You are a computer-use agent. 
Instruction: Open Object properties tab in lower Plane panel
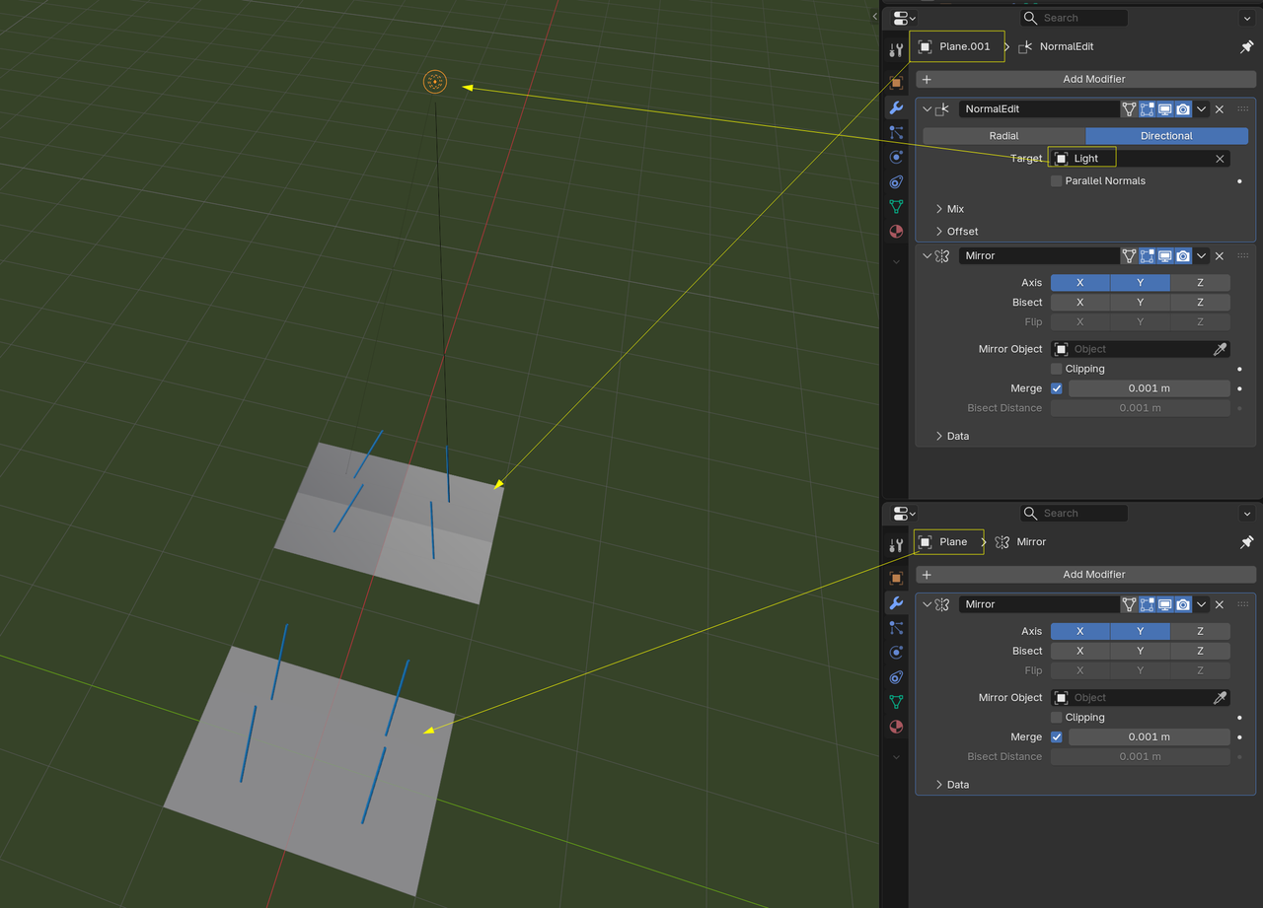coord(896,578)
